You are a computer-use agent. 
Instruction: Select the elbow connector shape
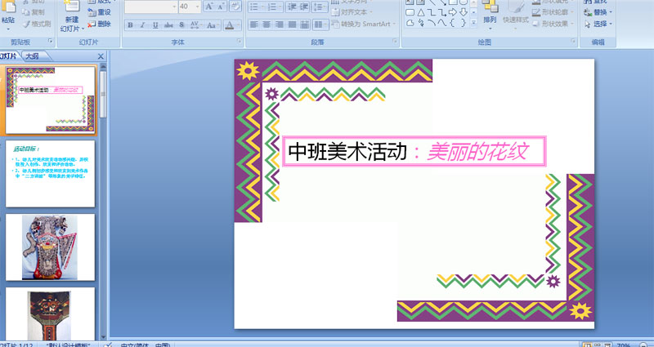(x=432, y=12)
